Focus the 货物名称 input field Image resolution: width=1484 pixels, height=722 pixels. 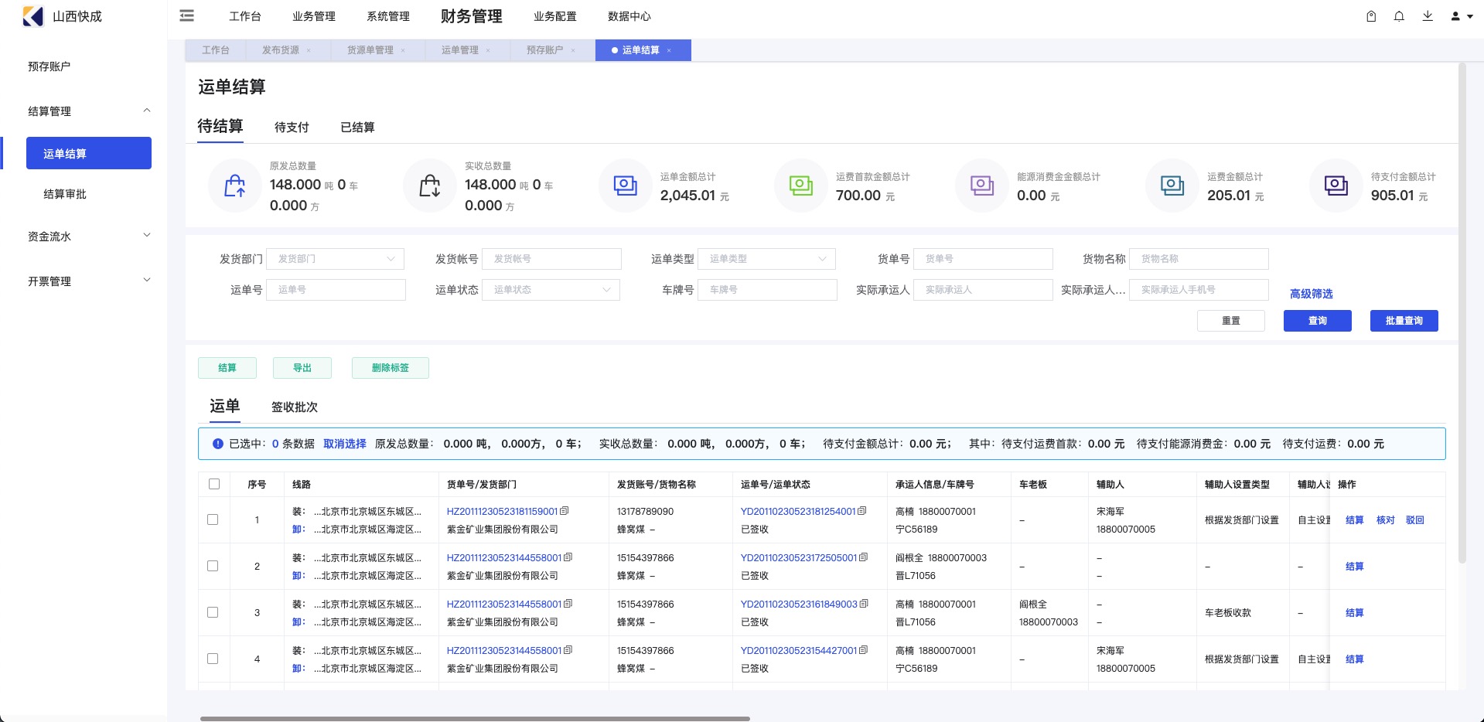pos(1199,259)
